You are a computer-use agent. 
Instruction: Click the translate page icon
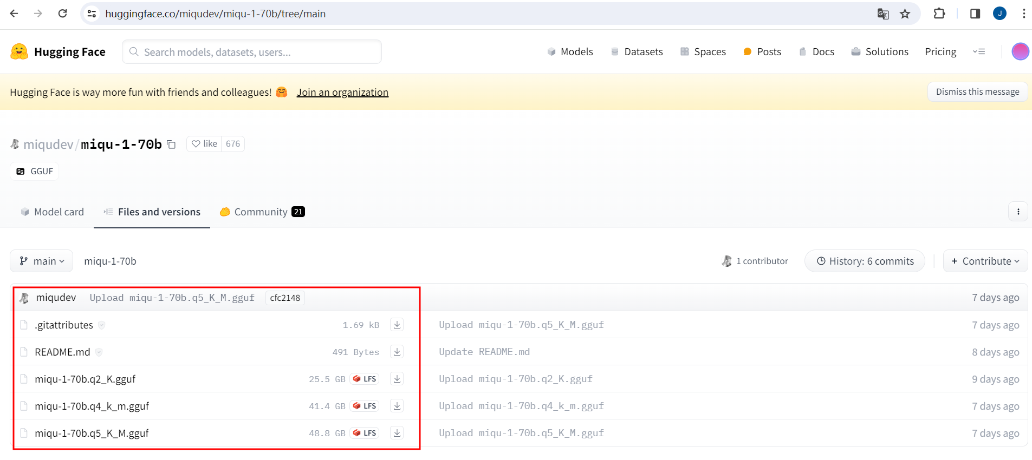click(883, 14)
